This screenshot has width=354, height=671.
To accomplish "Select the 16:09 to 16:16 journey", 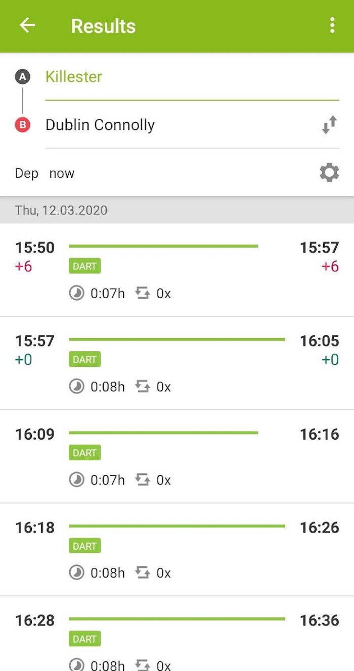I will point(177,456).
